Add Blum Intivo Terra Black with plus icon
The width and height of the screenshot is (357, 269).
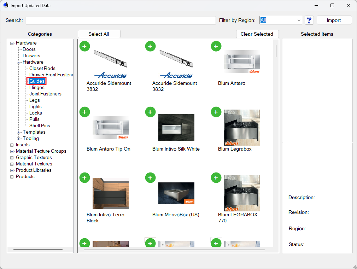(x=84, y=178)
